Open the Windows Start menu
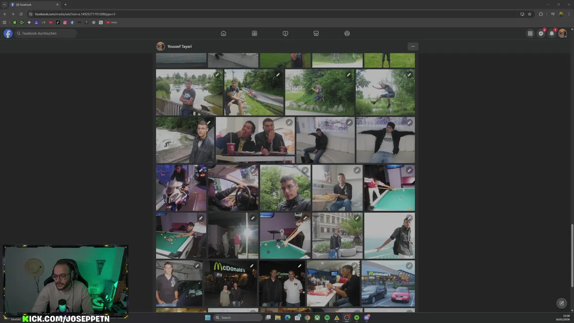The image size is (574, 323). (208, 318)
